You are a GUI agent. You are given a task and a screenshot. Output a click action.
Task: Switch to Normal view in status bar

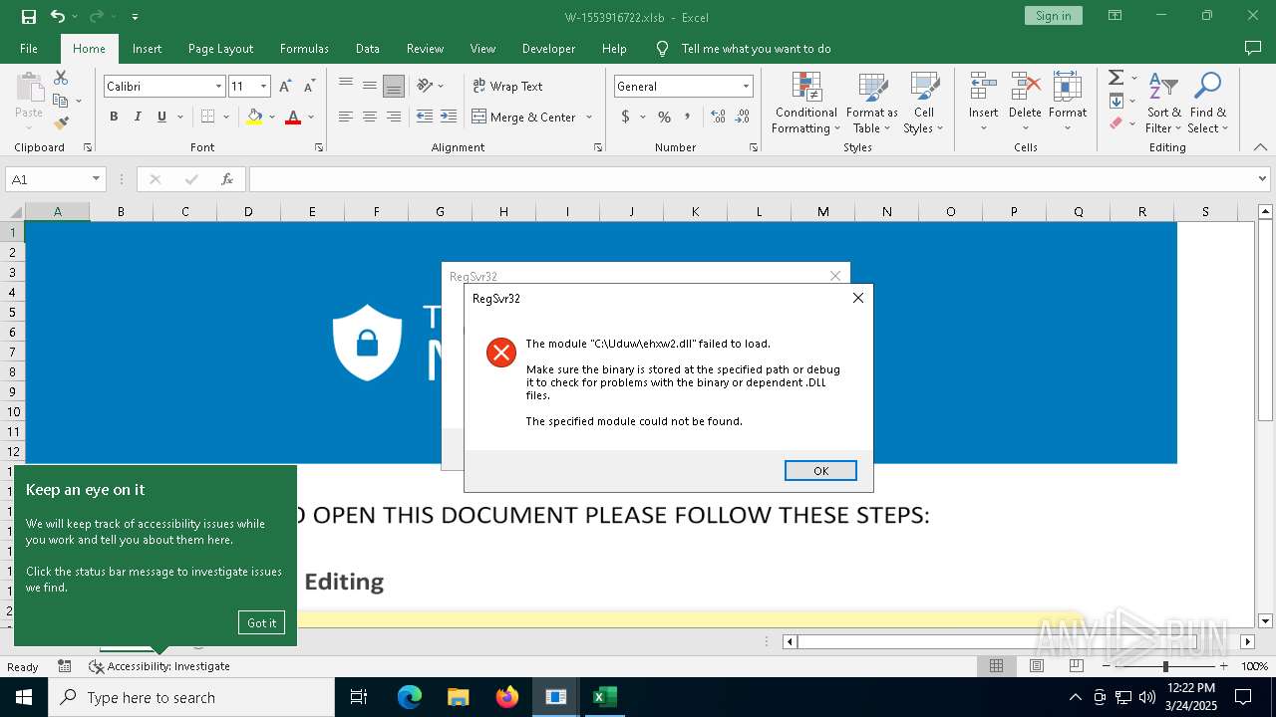pos(996,666)
